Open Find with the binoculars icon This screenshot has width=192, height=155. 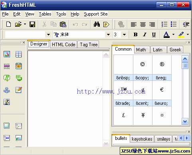coord(97,24)
